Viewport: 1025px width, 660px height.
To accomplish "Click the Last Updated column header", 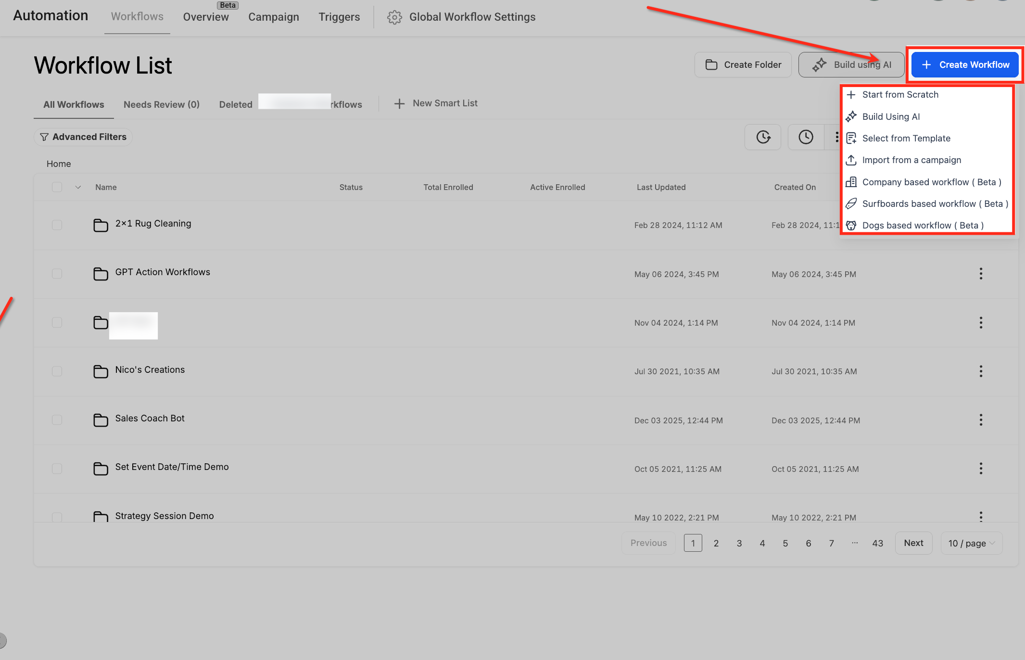I will [661, 187].
